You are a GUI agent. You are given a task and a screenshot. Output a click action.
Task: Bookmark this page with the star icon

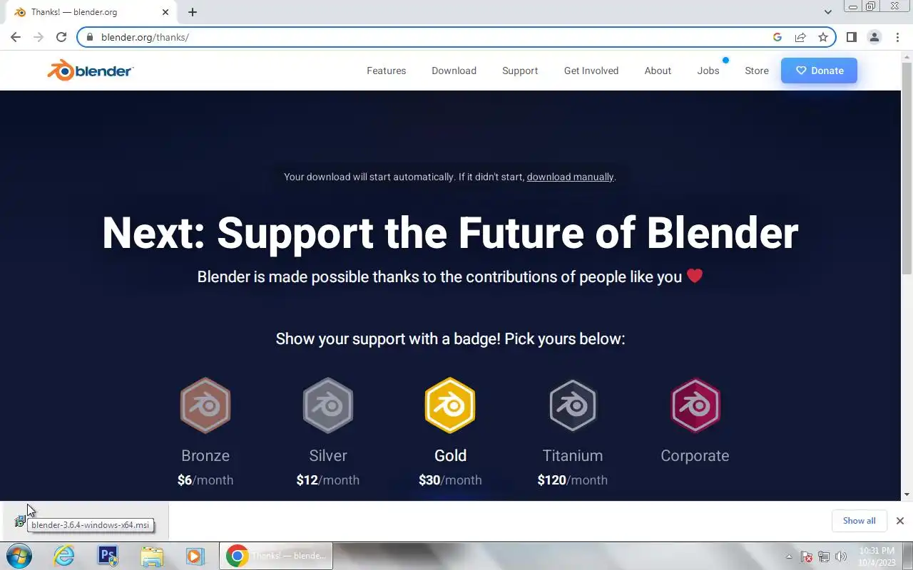pyautogui.click(x=823, y=37)
